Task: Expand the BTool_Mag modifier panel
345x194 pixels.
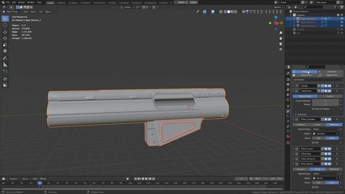Action: 293,154
